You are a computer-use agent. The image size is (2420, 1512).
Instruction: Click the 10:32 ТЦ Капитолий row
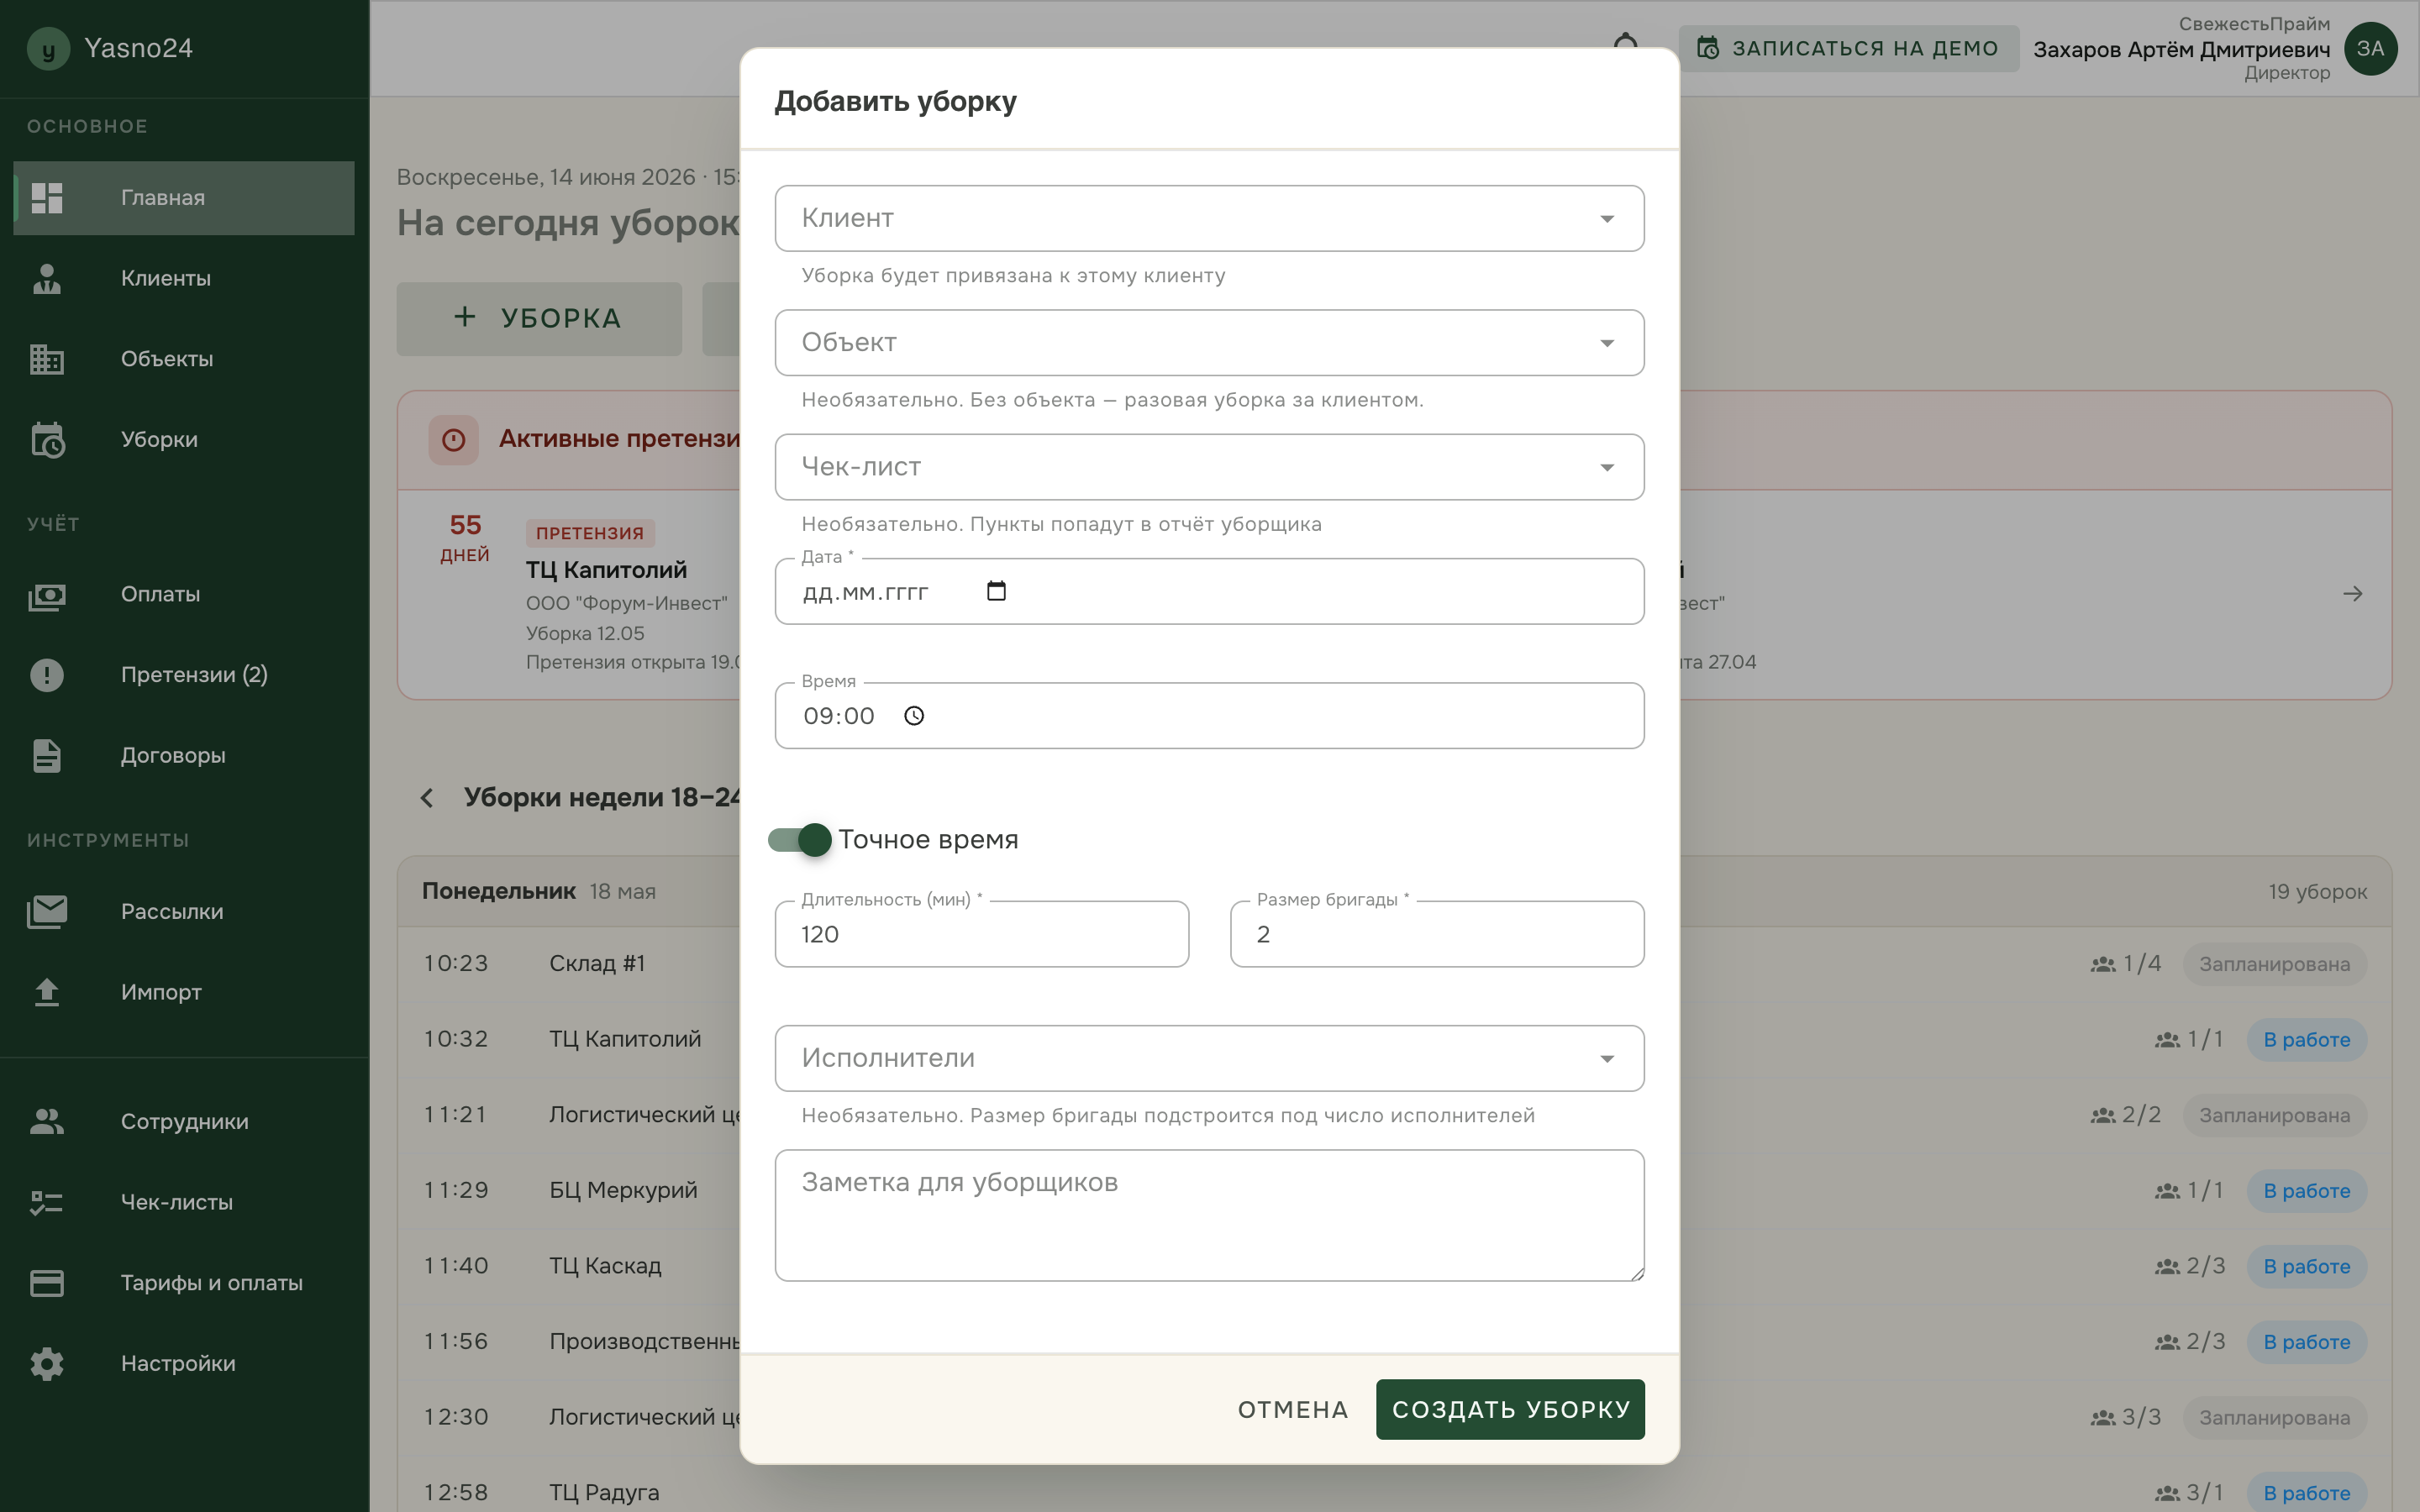click(1394, 1039)
